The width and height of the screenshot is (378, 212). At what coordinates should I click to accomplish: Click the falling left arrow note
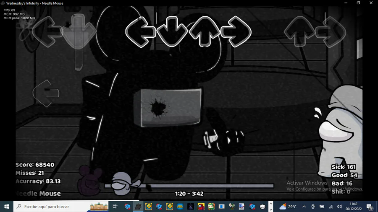click(x=46, y=93)
